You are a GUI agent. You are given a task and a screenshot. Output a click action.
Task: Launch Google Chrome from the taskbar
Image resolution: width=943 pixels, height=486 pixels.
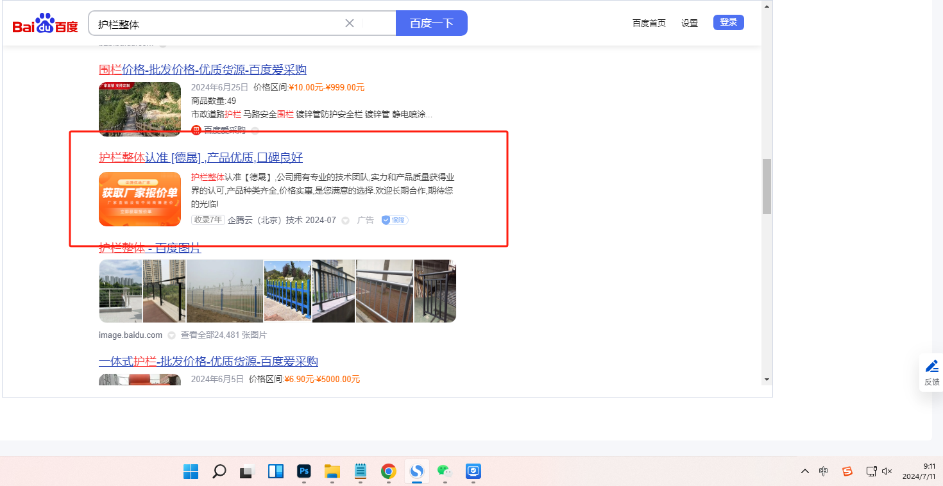coord(388,472)
